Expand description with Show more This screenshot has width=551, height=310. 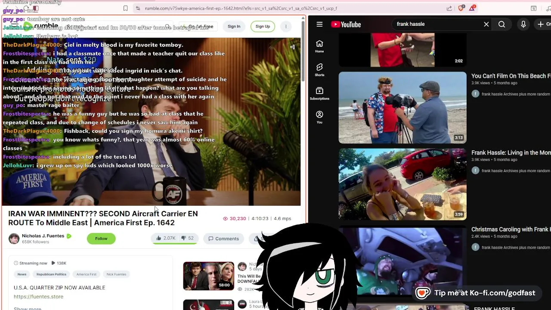click(28, 308)
